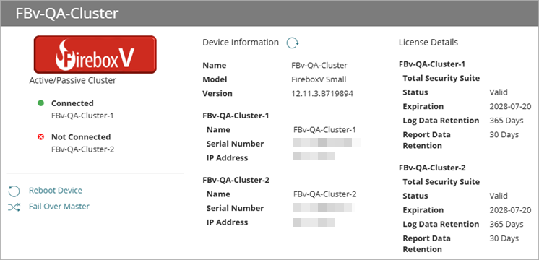Click the 2028-07-20 expiration for FBv-QA-Cluster-2
The width and height of the screenshot is (539, 260).
510,210
